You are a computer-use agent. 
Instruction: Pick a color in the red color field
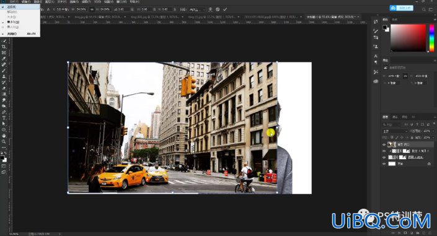click(408, 38)
